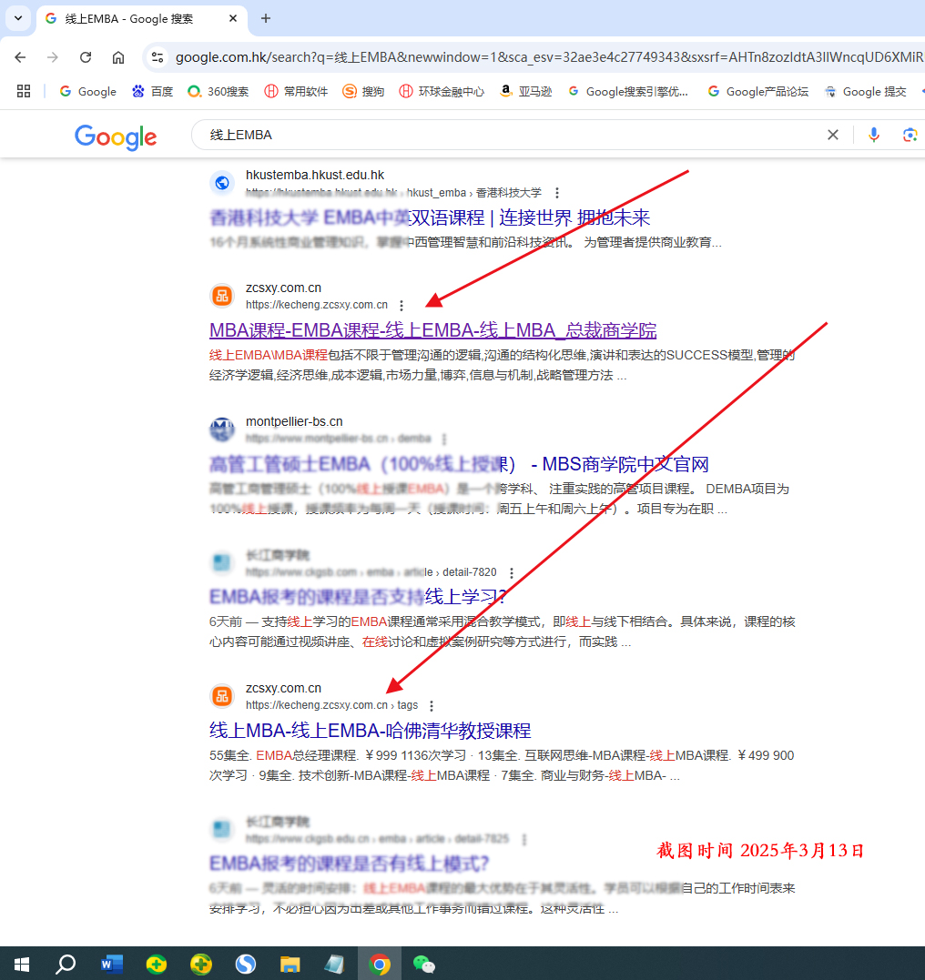Screen dimensions: 925x980
Task: Reload the current page
Action: [86, 56]
